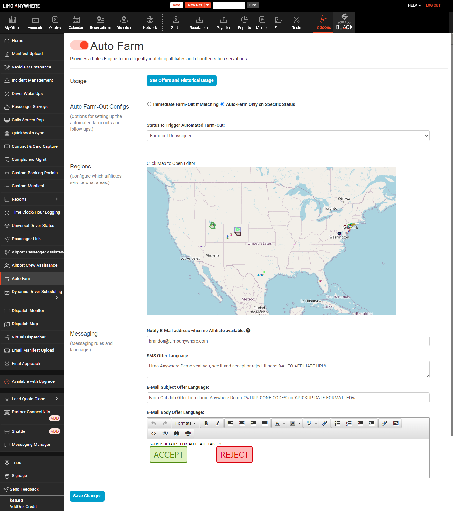
Task: Open the spellcheck language dropdown arrow
Action: 316,423
